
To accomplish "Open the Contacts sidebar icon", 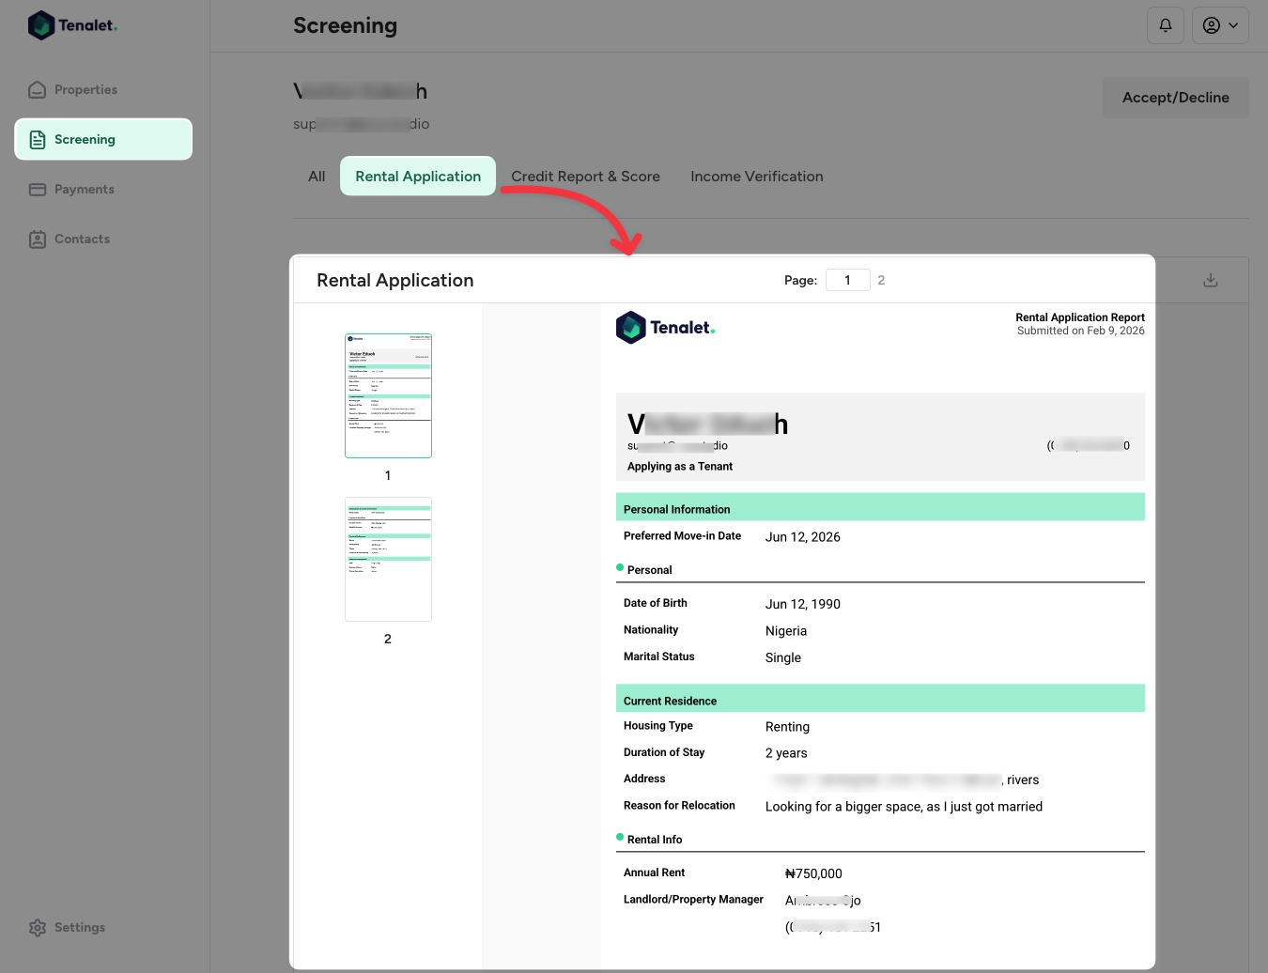I will click(37, 239).
